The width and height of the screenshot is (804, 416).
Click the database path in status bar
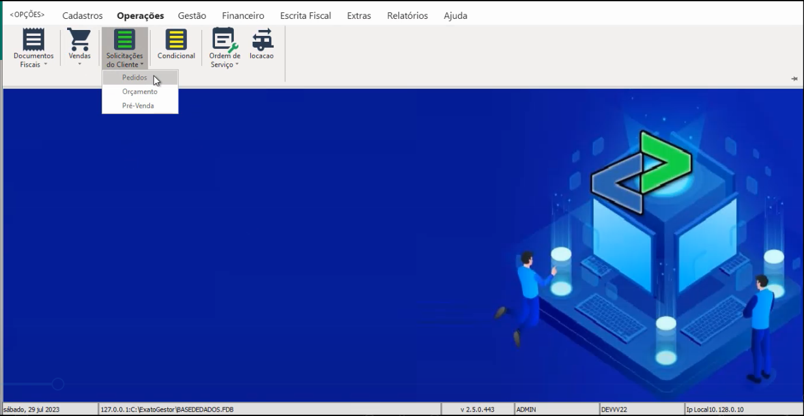(167, 409)
